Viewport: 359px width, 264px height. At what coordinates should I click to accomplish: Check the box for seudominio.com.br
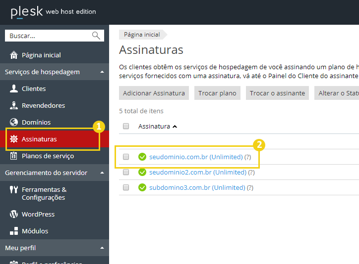click(x=126, y=157)
